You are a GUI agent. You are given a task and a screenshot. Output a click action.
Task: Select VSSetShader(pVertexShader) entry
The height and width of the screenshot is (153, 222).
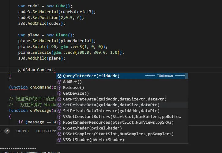pos(122,140)
